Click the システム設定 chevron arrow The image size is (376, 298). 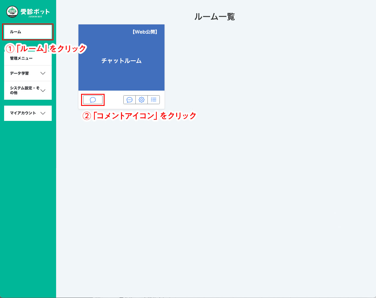tap(43, 91)
